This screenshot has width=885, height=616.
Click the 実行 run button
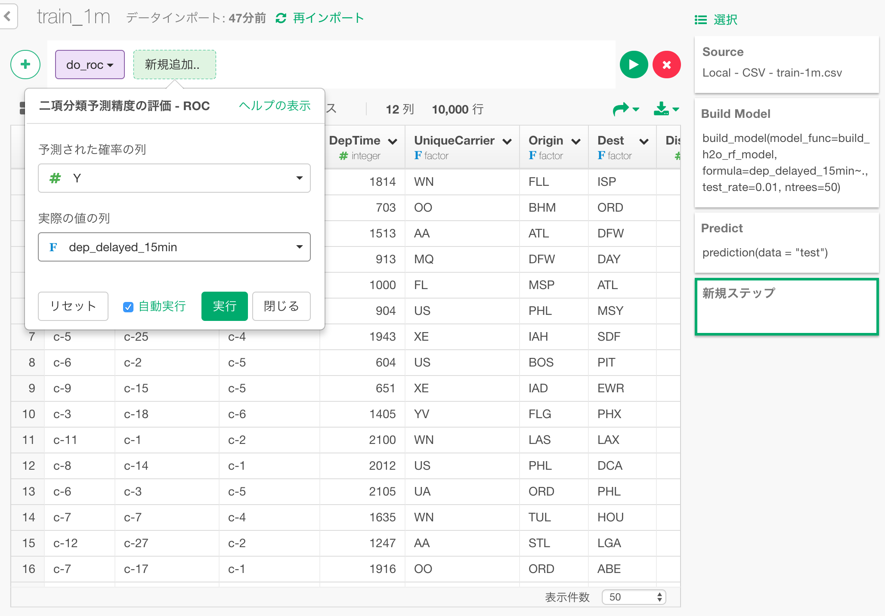click(224, 306)
